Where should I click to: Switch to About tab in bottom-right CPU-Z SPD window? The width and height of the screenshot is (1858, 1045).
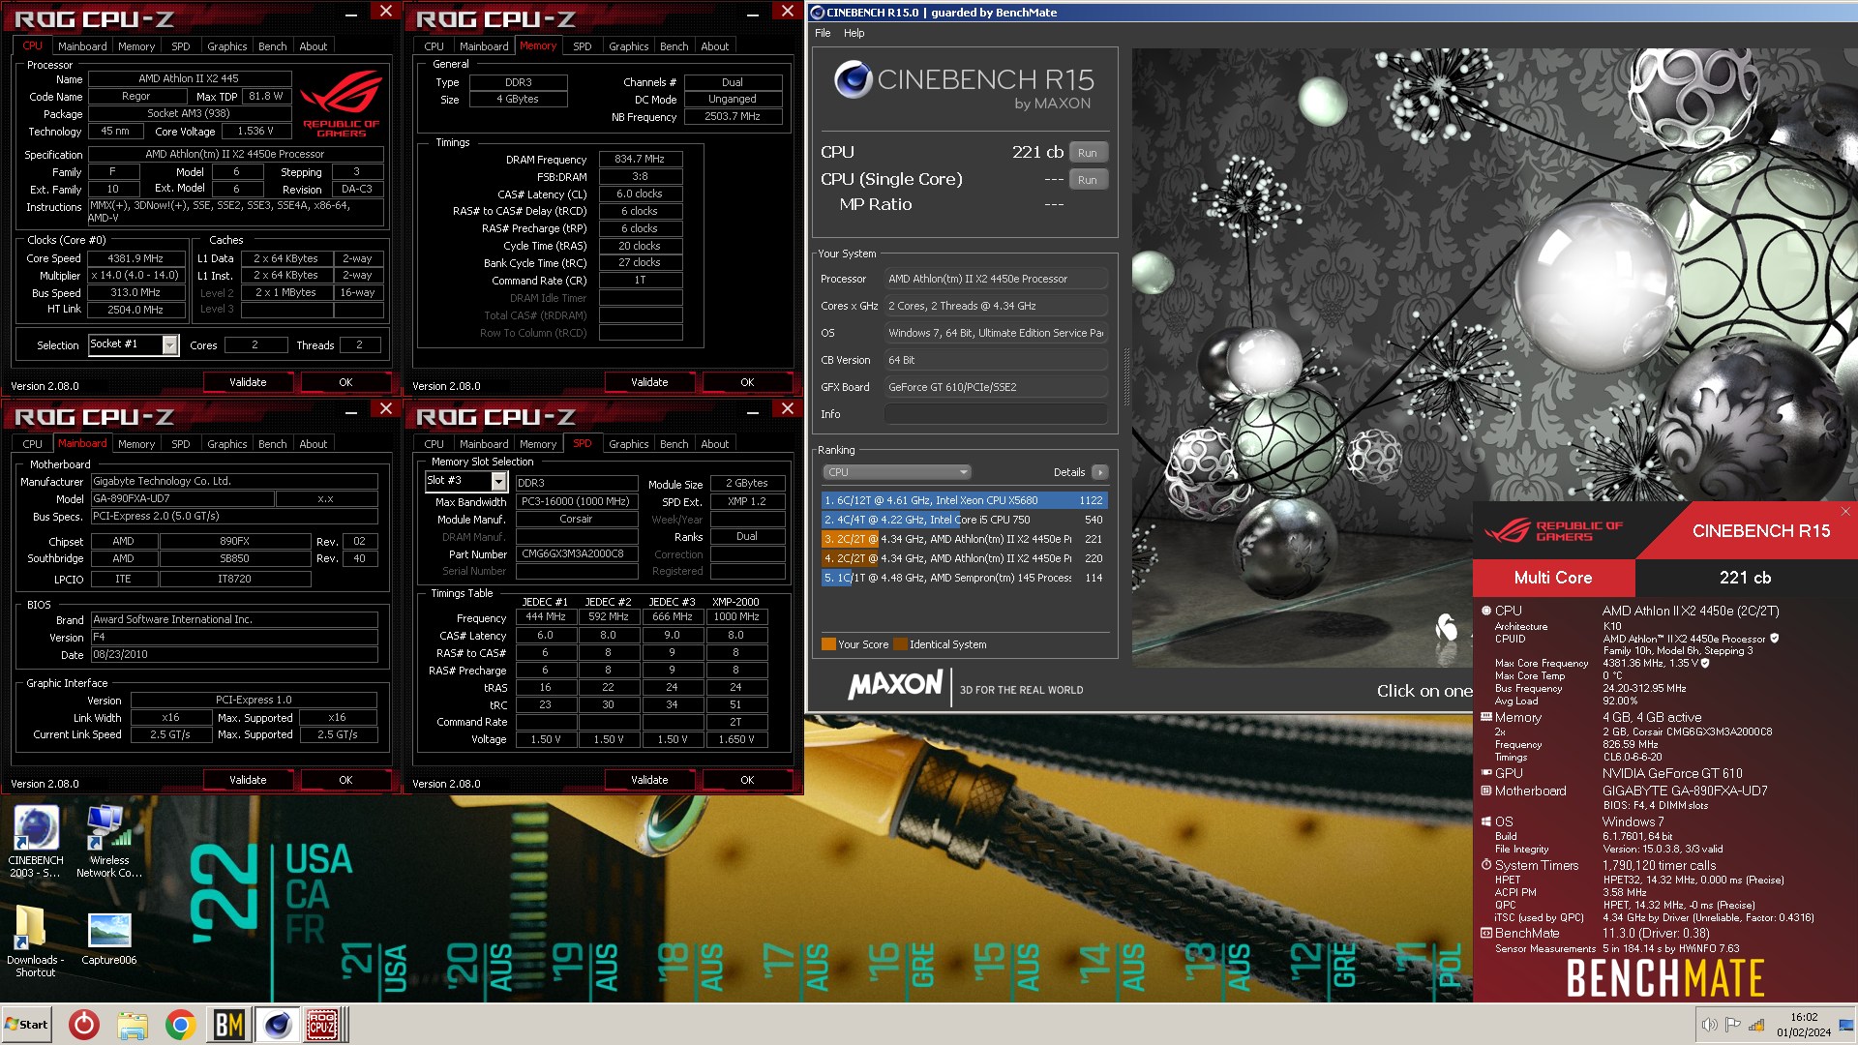714,444
